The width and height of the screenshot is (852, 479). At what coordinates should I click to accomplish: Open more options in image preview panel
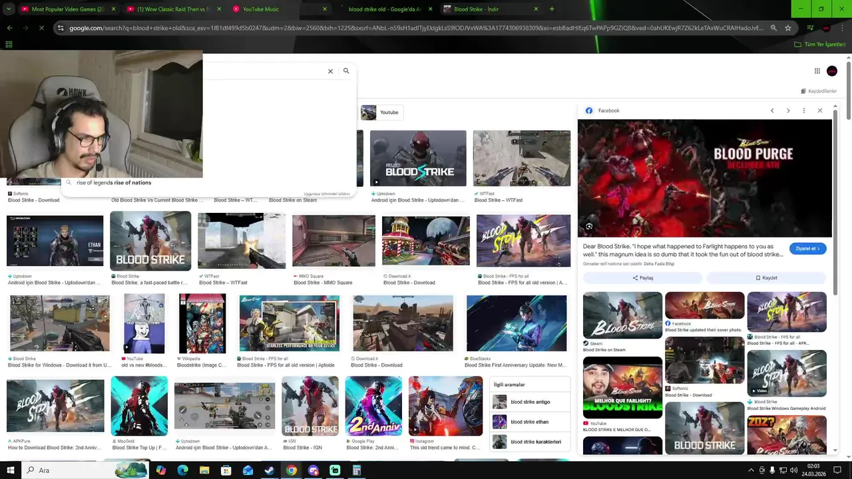(804, 110)
